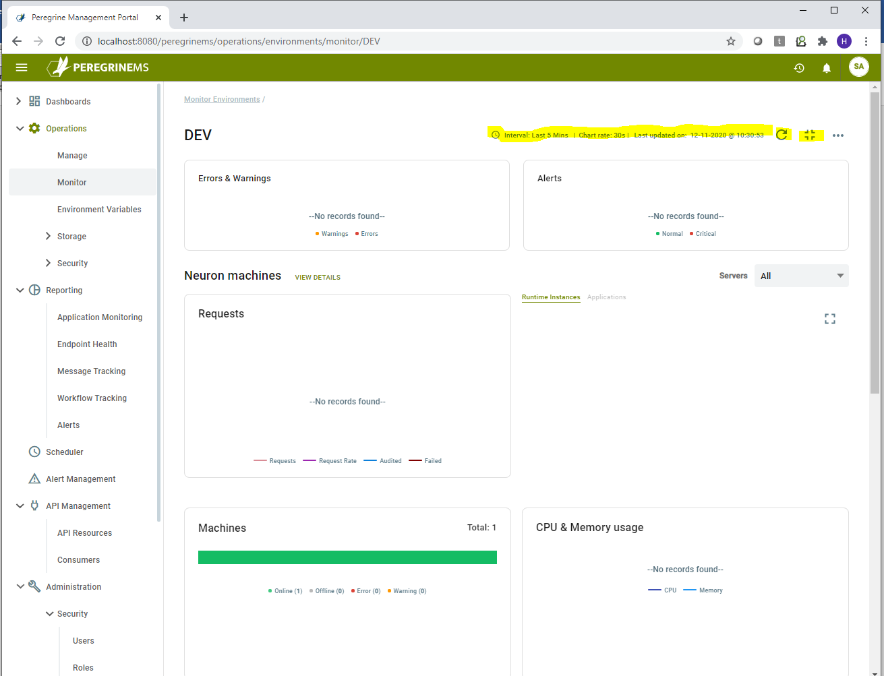View site information icon in address bar

click(x=87, y=41)
